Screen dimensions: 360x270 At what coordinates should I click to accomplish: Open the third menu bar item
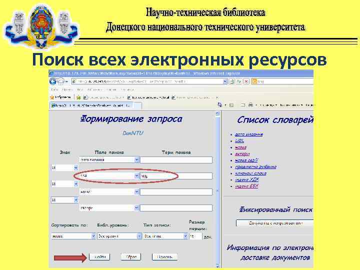(80, 89)
